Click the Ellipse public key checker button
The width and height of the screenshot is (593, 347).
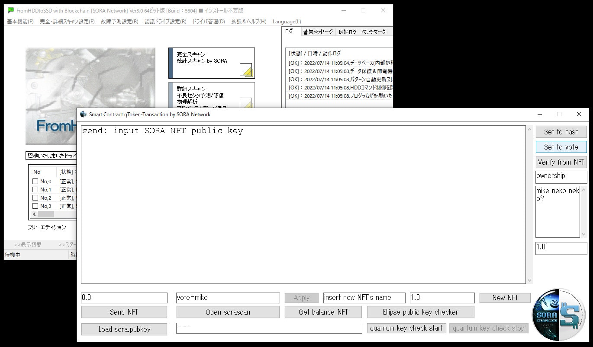(420, 312)
